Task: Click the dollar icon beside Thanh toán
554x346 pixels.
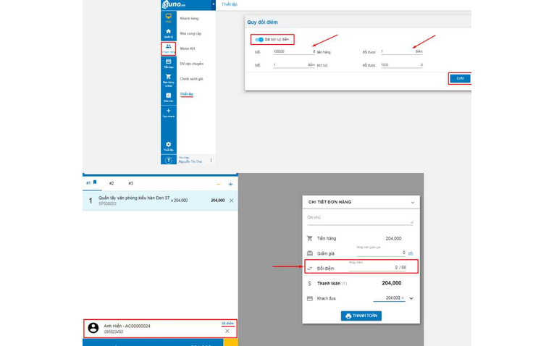Action: [310, 284]
